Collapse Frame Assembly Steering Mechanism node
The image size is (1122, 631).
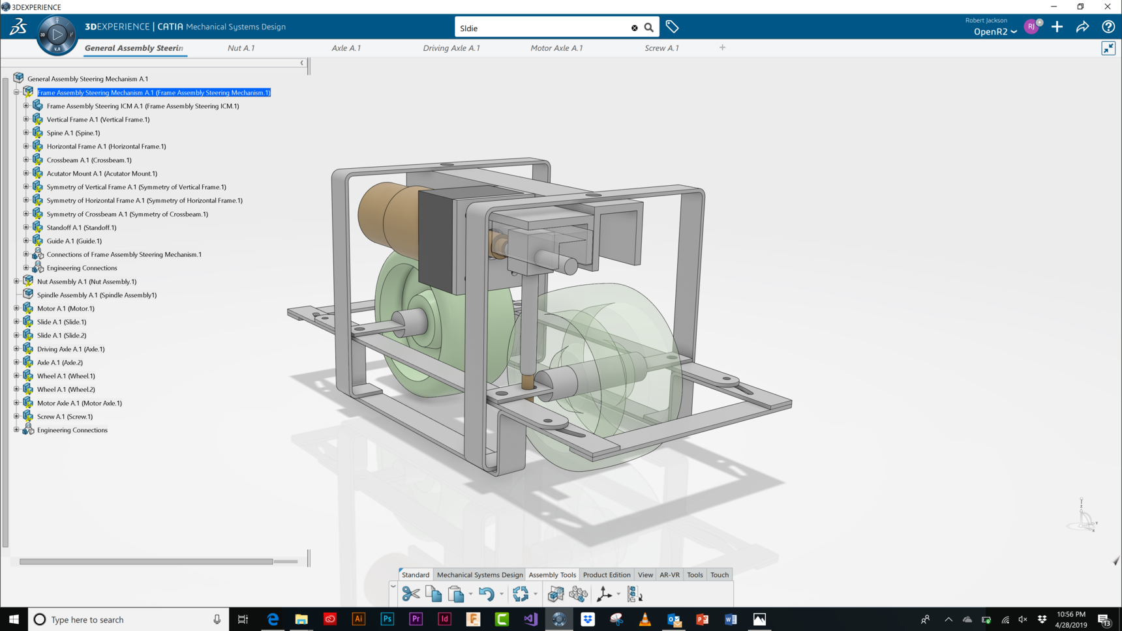16,93
